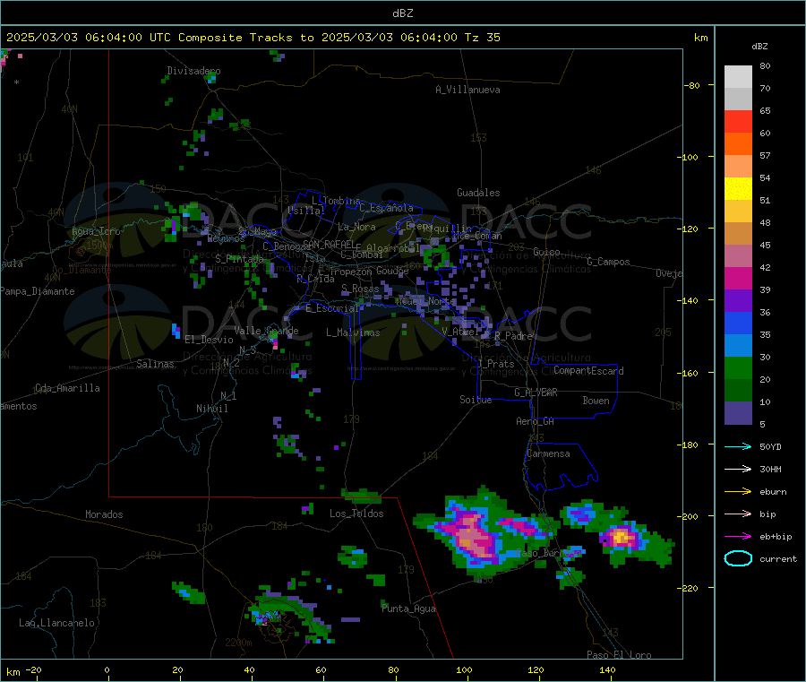Click the G_ALVEAR map label
Screen dimensions: 806x682
pos(536,393)
